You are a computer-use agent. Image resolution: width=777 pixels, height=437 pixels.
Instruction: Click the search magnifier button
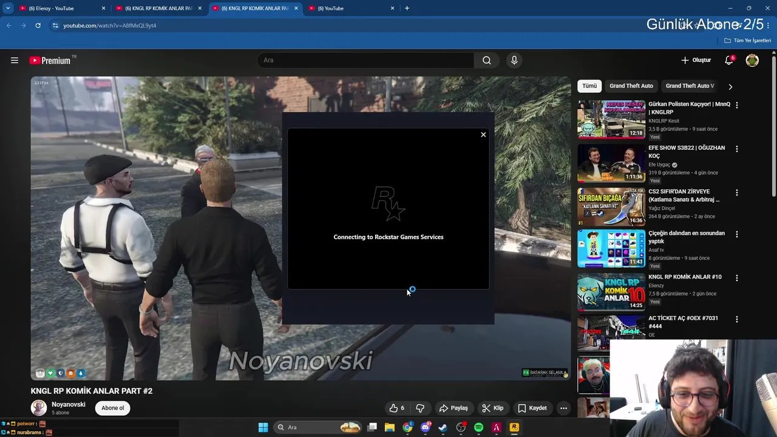coord(487,60)
